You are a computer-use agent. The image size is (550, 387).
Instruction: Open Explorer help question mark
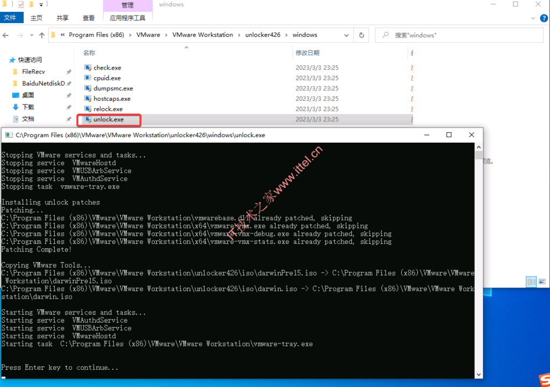544,18
